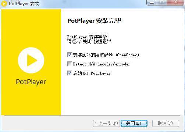Click the PotPlayer wordmark under the logo
Image resolution: width=185 pixels, height=132 pixels.
click(x=31, y=82)
